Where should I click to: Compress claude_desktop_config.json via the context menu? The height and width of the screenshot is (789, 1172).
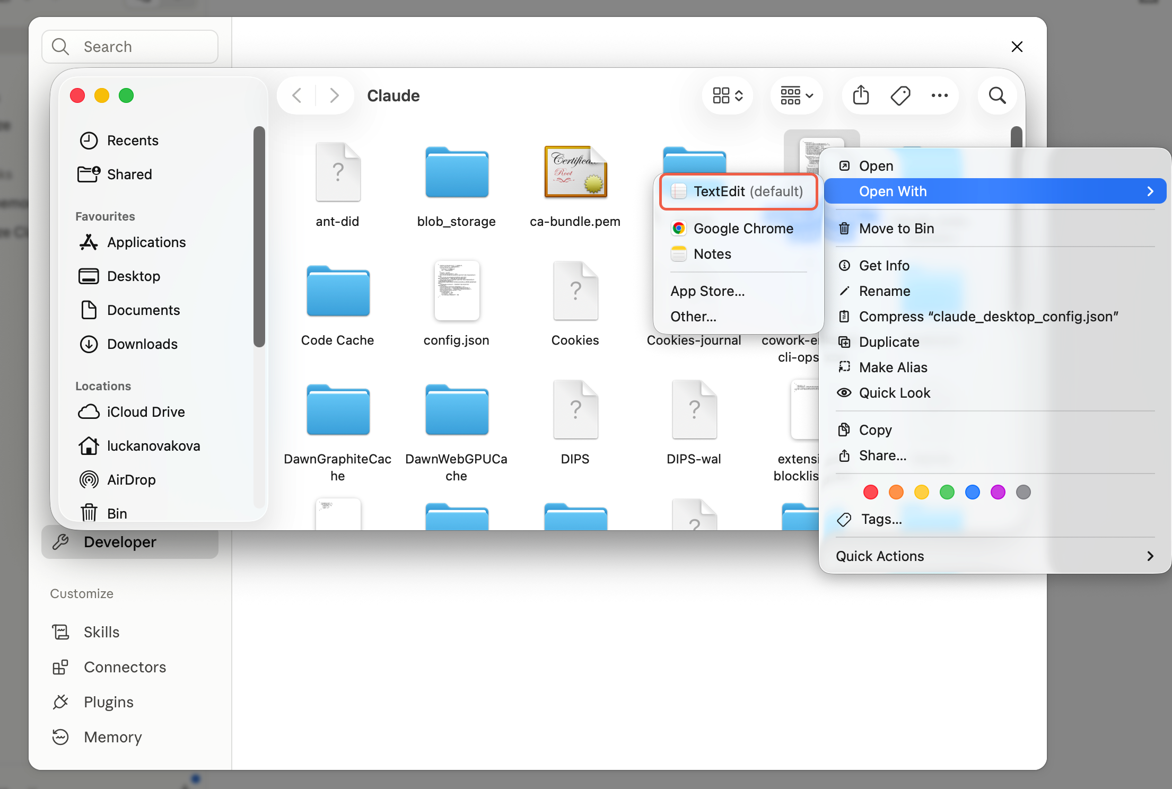coord(995,317)
